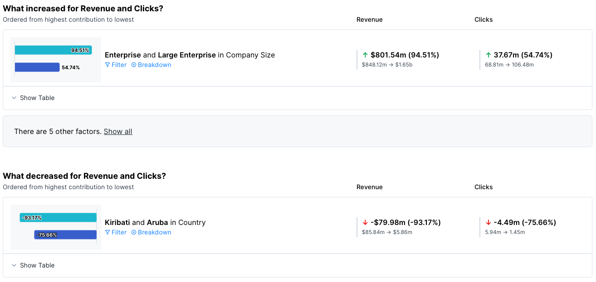Screen dimensions: 596x282
Task: Expand Show Table under Kiribati and Aruba
Action: 33,265
